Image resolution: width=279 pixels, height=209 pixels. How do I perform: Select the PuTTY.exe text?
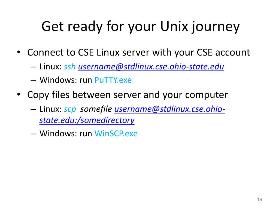113,80
